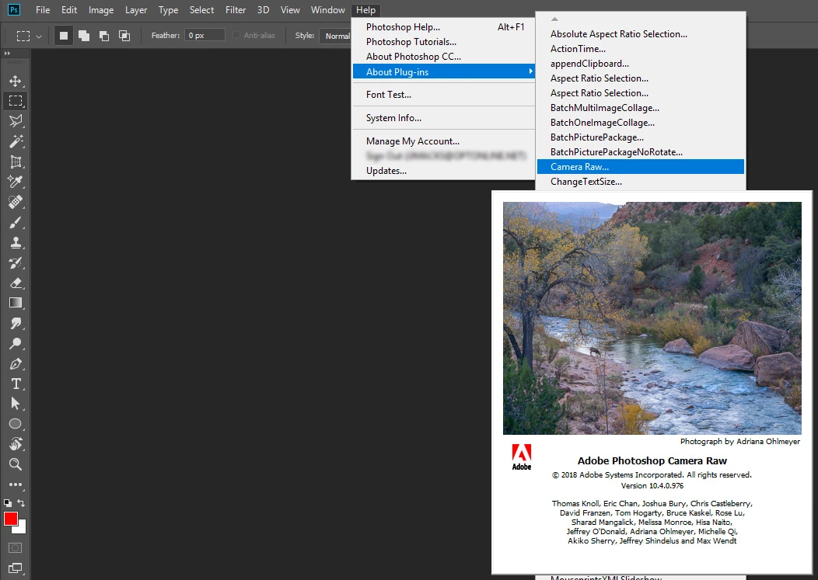Choose Font Test… entry
The image size is (818, 580).
click(x=444, y=94)
